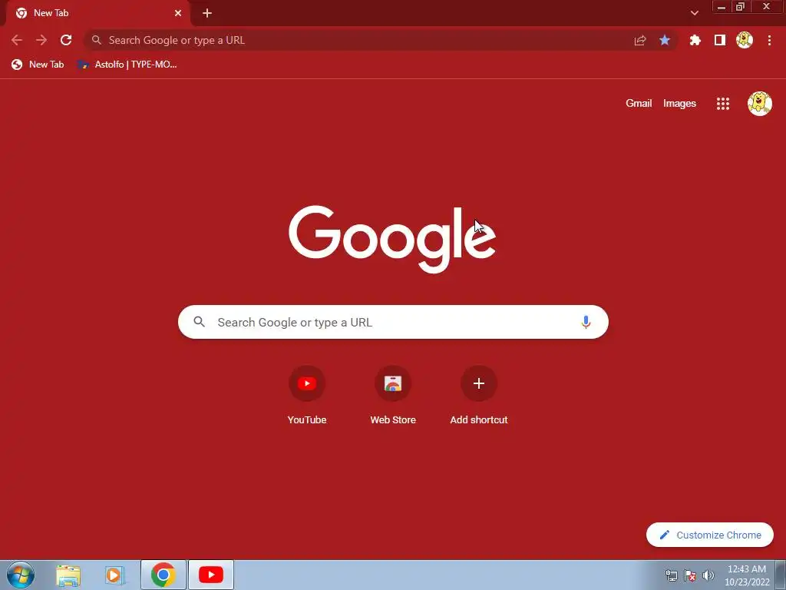Viewport: 786px width, 590px height.
Task: Open the Google apps grid
Action: (723, 104)
